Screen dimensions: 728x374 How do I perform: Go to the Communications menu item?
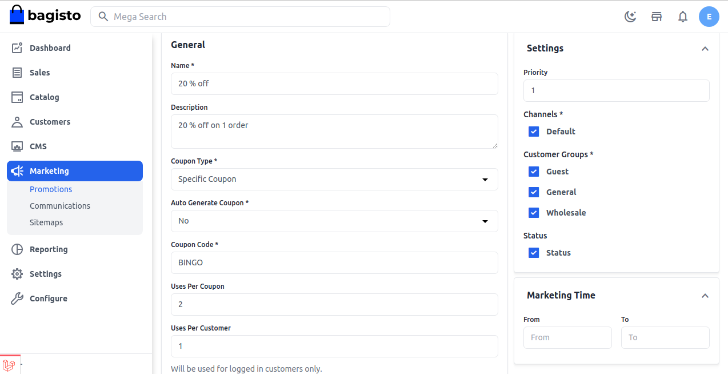[59, 206]
